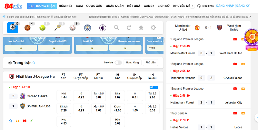Viewport: 258px width, 130px height.
Task: Open the TRONG TRẬN tab
Action: [42, 6]
